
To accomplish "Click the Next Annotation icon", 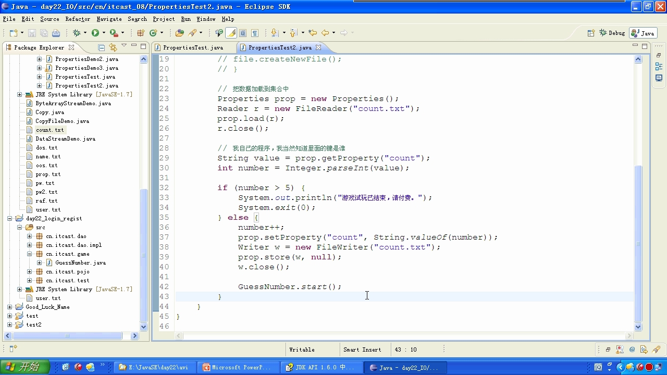I will (x=274, y=33).
